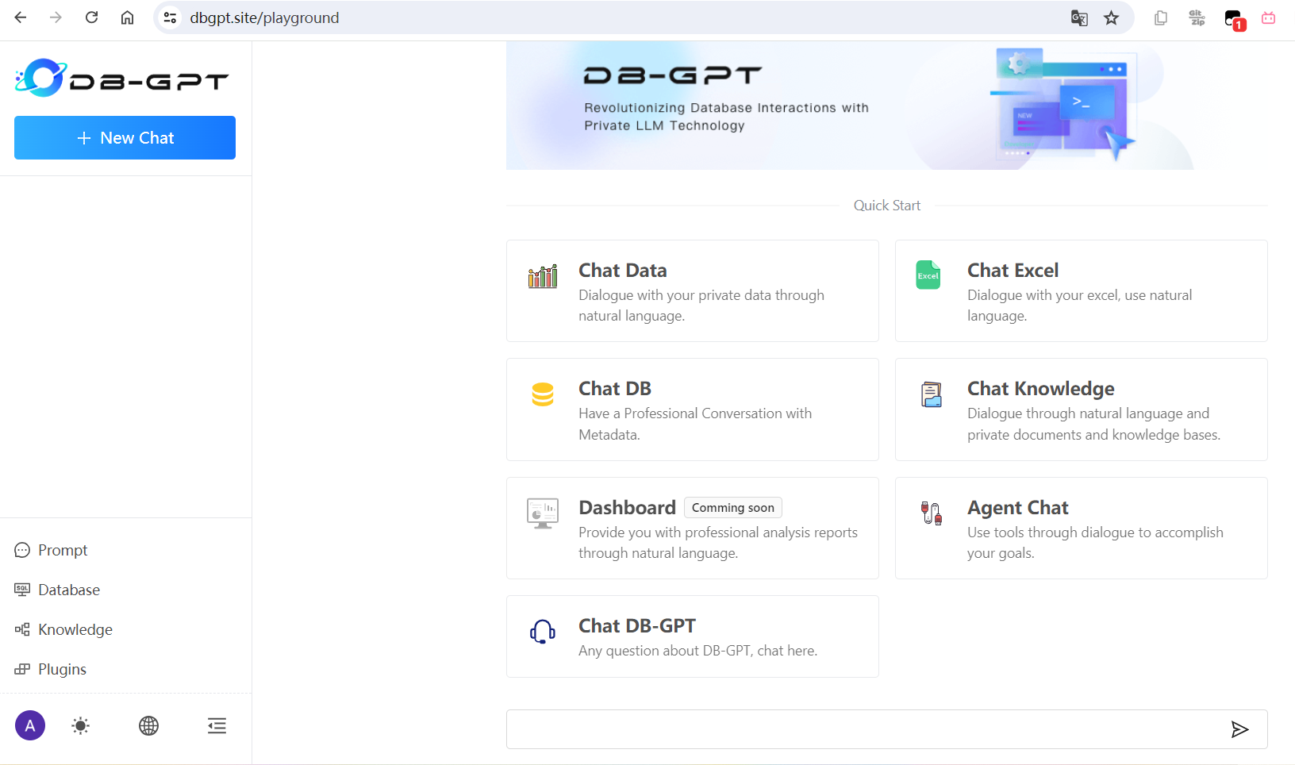The image size is (1295, 765).
Task: Send the message with arrow icon
Action: click(1239, 729)
